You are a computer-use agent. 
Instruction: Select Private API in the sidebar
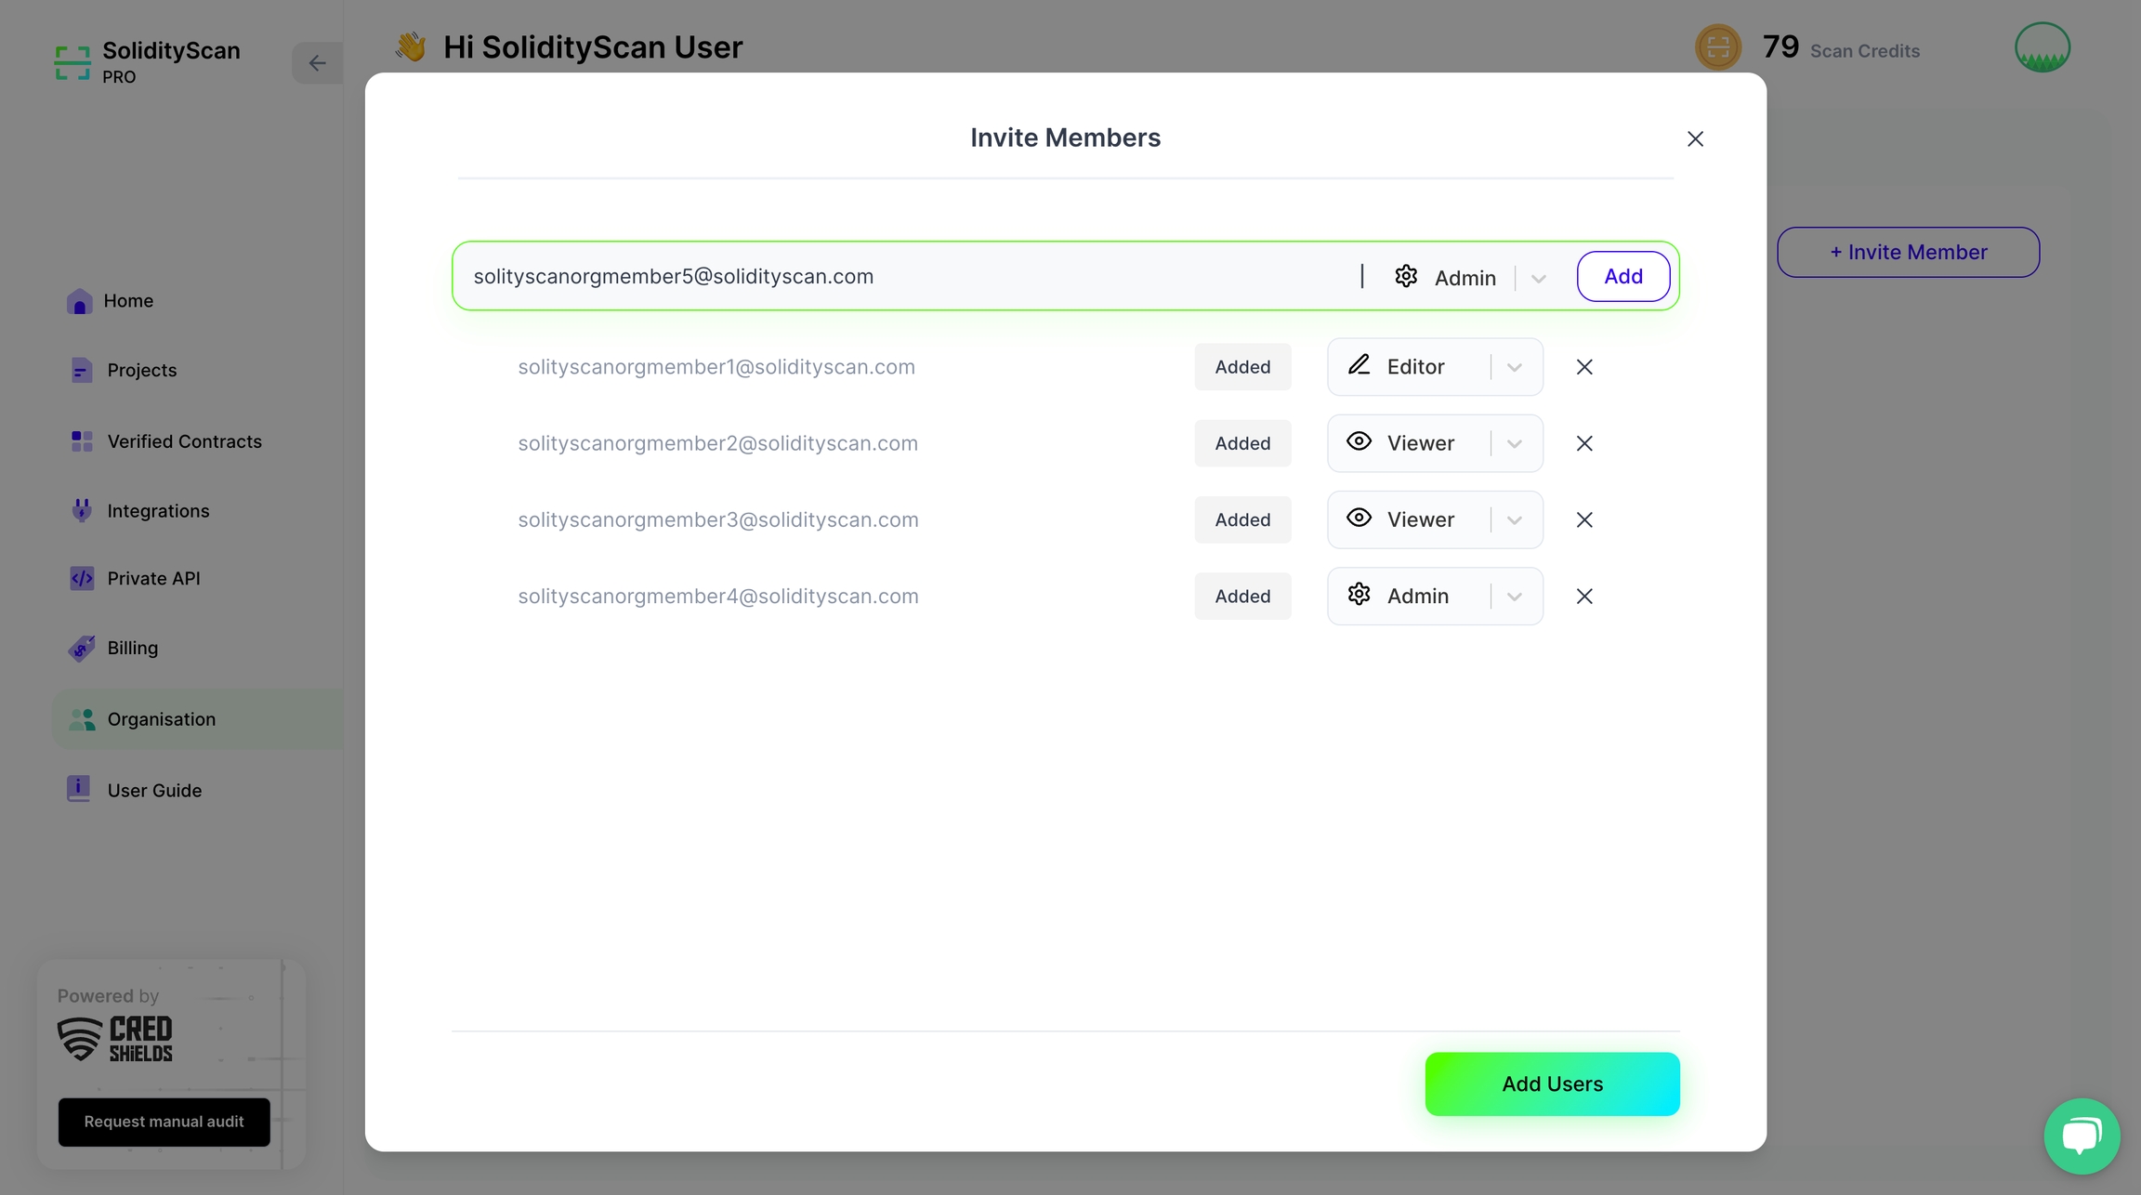click(153, 578)
